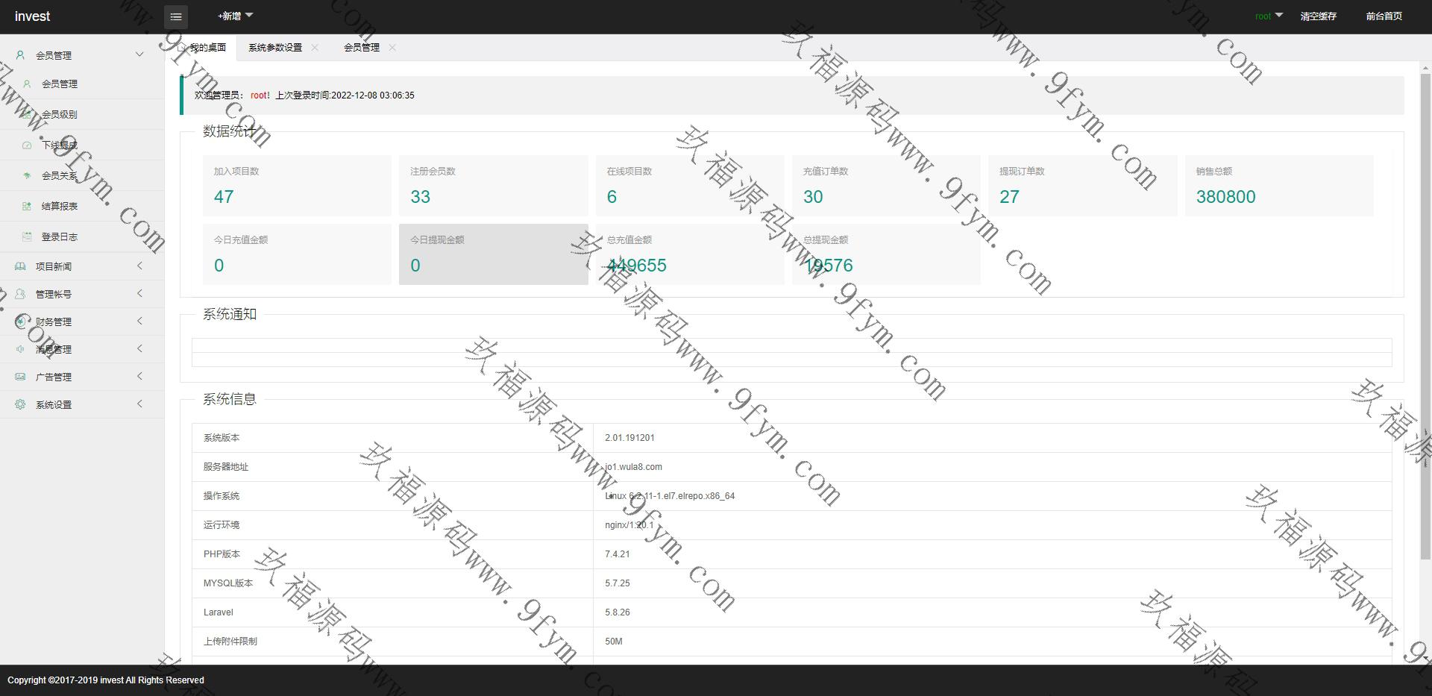Image resolution: width=1432 pixels, height=696 pixels.
Task: Close the 会员管理 tab
Action: coord(392,48)
